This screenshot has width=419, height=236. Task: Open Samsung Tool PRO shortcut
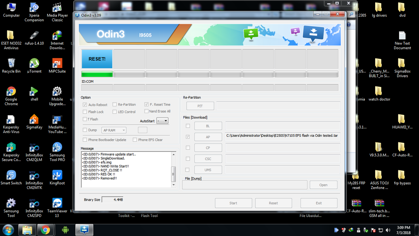point(57,152)
